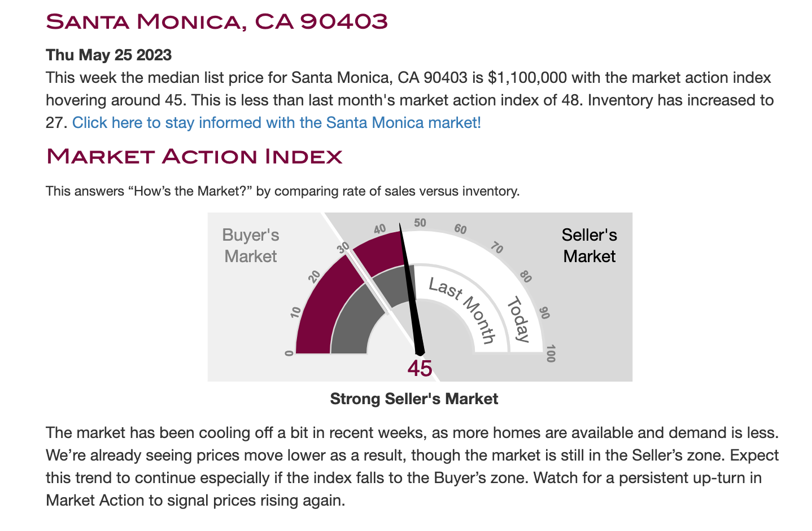Click the Thu May 25 2023 date
This screenshot has height=531, width=812.
[x=108, y=55]
